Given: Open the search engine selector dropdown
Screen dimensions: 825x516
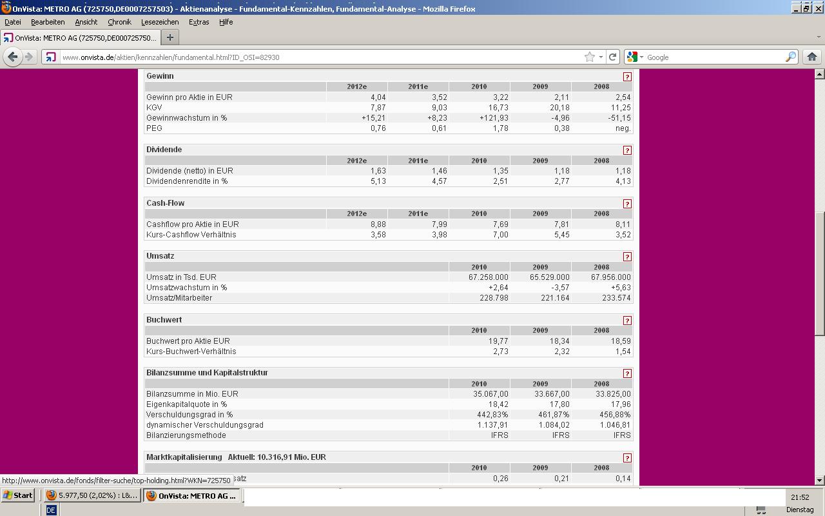Looking at the screenshot, I should click(x=636, y=57).
